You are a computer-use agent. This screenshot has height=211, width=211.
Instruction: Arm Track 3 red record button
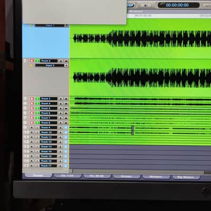pos(32,99)
